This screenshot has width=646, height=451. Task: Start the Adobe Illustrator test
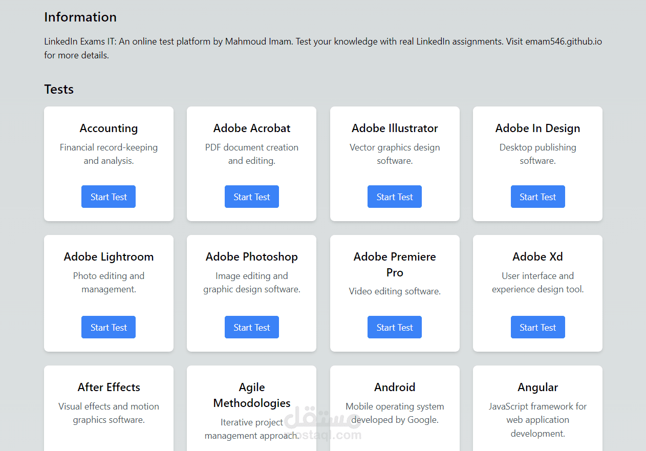395,197
